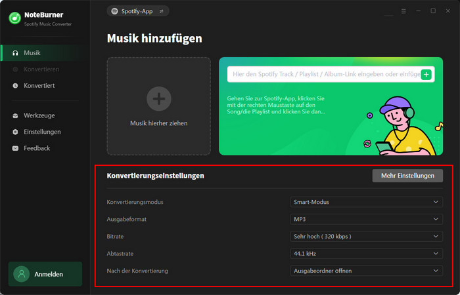Screen dimensions: 460x295
Task: Click the user avatar icon beside Anmelden
Action: (x=22, y=274)
